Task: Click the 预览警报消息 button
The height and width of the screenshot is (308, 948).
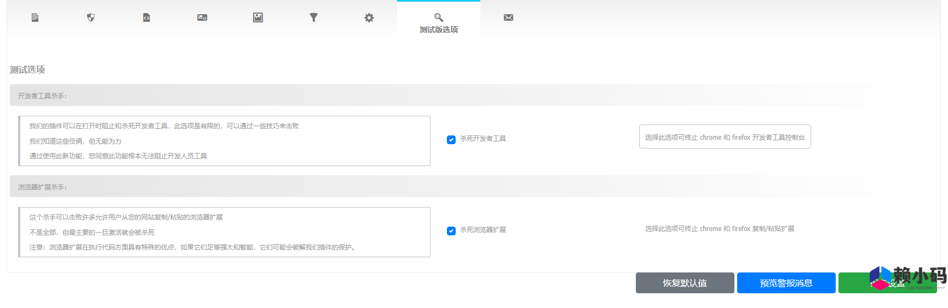Action: click(x=786, y=283)
